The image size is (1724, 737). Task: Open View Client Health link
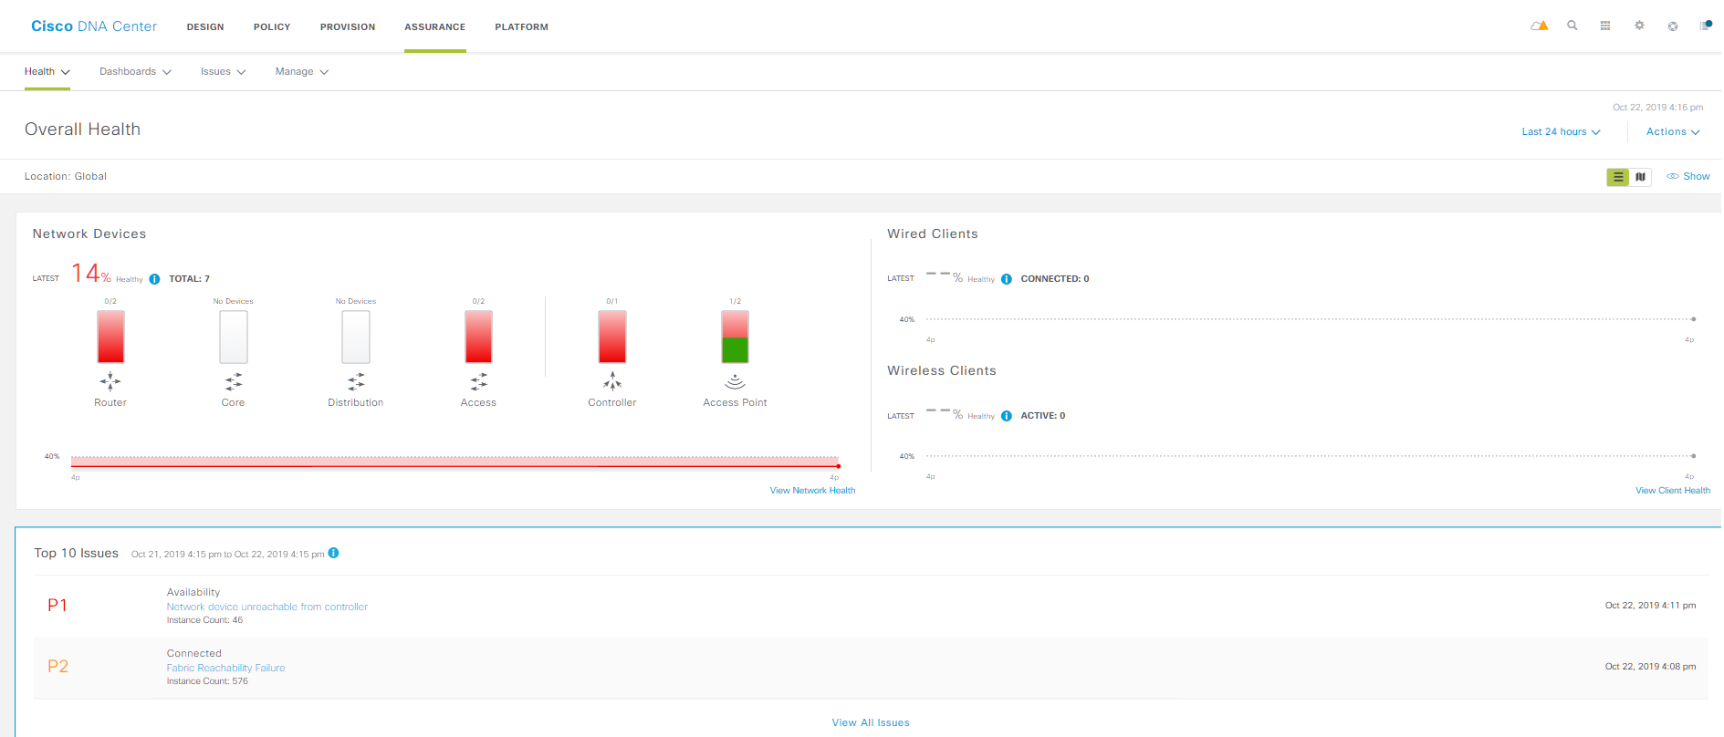click(1673, 491)
